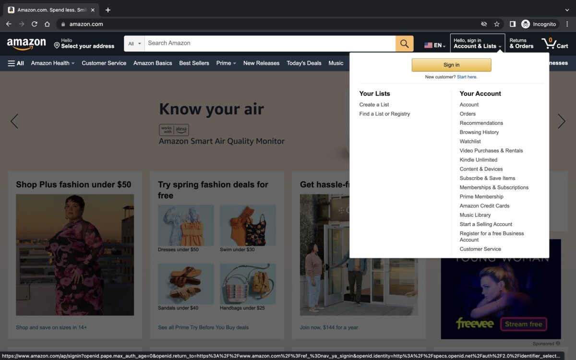This screenshot has height=360, width=576.
Task: Open Memberships & Subscriptions
Action: coord(494,187)
